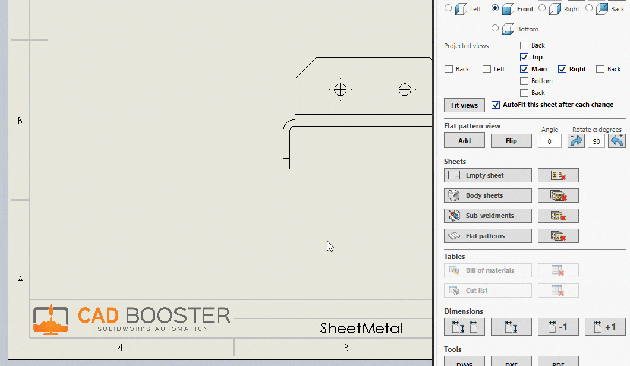Enable the Left projected view checkbox
The image size is (630, 366).
(x=487, y=69)
